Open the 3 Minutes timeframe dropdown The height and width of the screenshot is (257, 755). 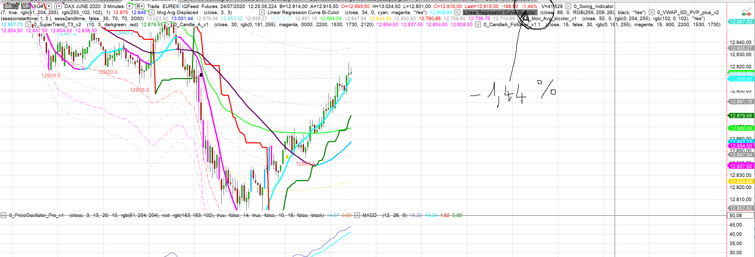pos(129,6)
